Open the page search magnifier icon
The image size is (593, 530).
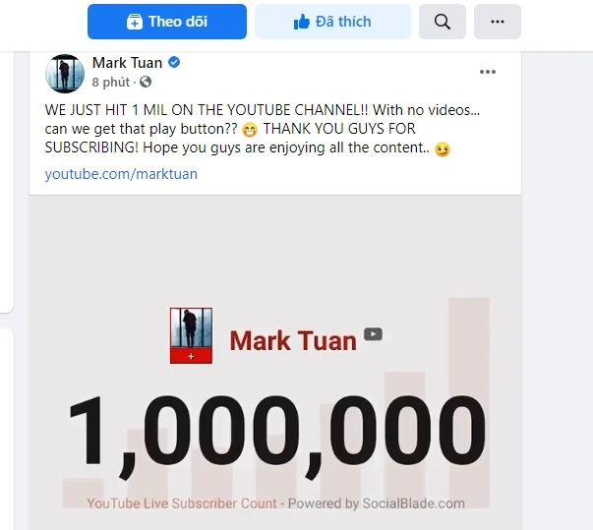pos(443,22)
